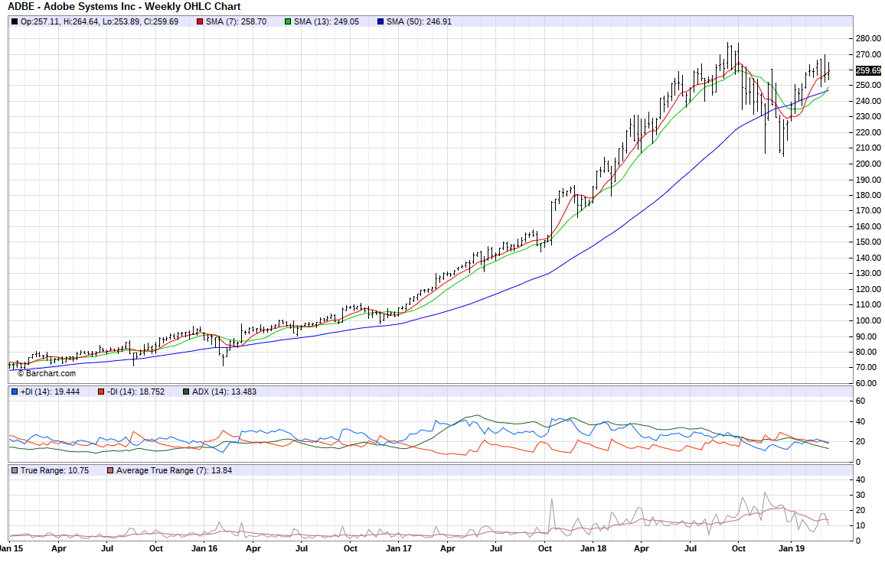Click the 150.00 price axis label
Image resolution: width=885 pixels, height=572 pixels.
coord(868,242)
